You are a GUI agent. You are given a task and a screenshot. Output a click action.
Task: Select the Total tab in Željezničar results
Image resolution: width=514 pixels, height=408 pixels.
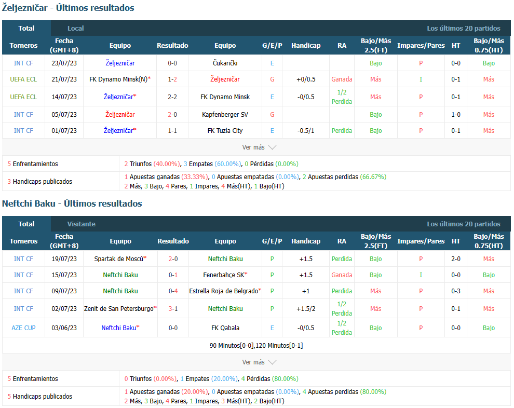(x=26, y=28)
